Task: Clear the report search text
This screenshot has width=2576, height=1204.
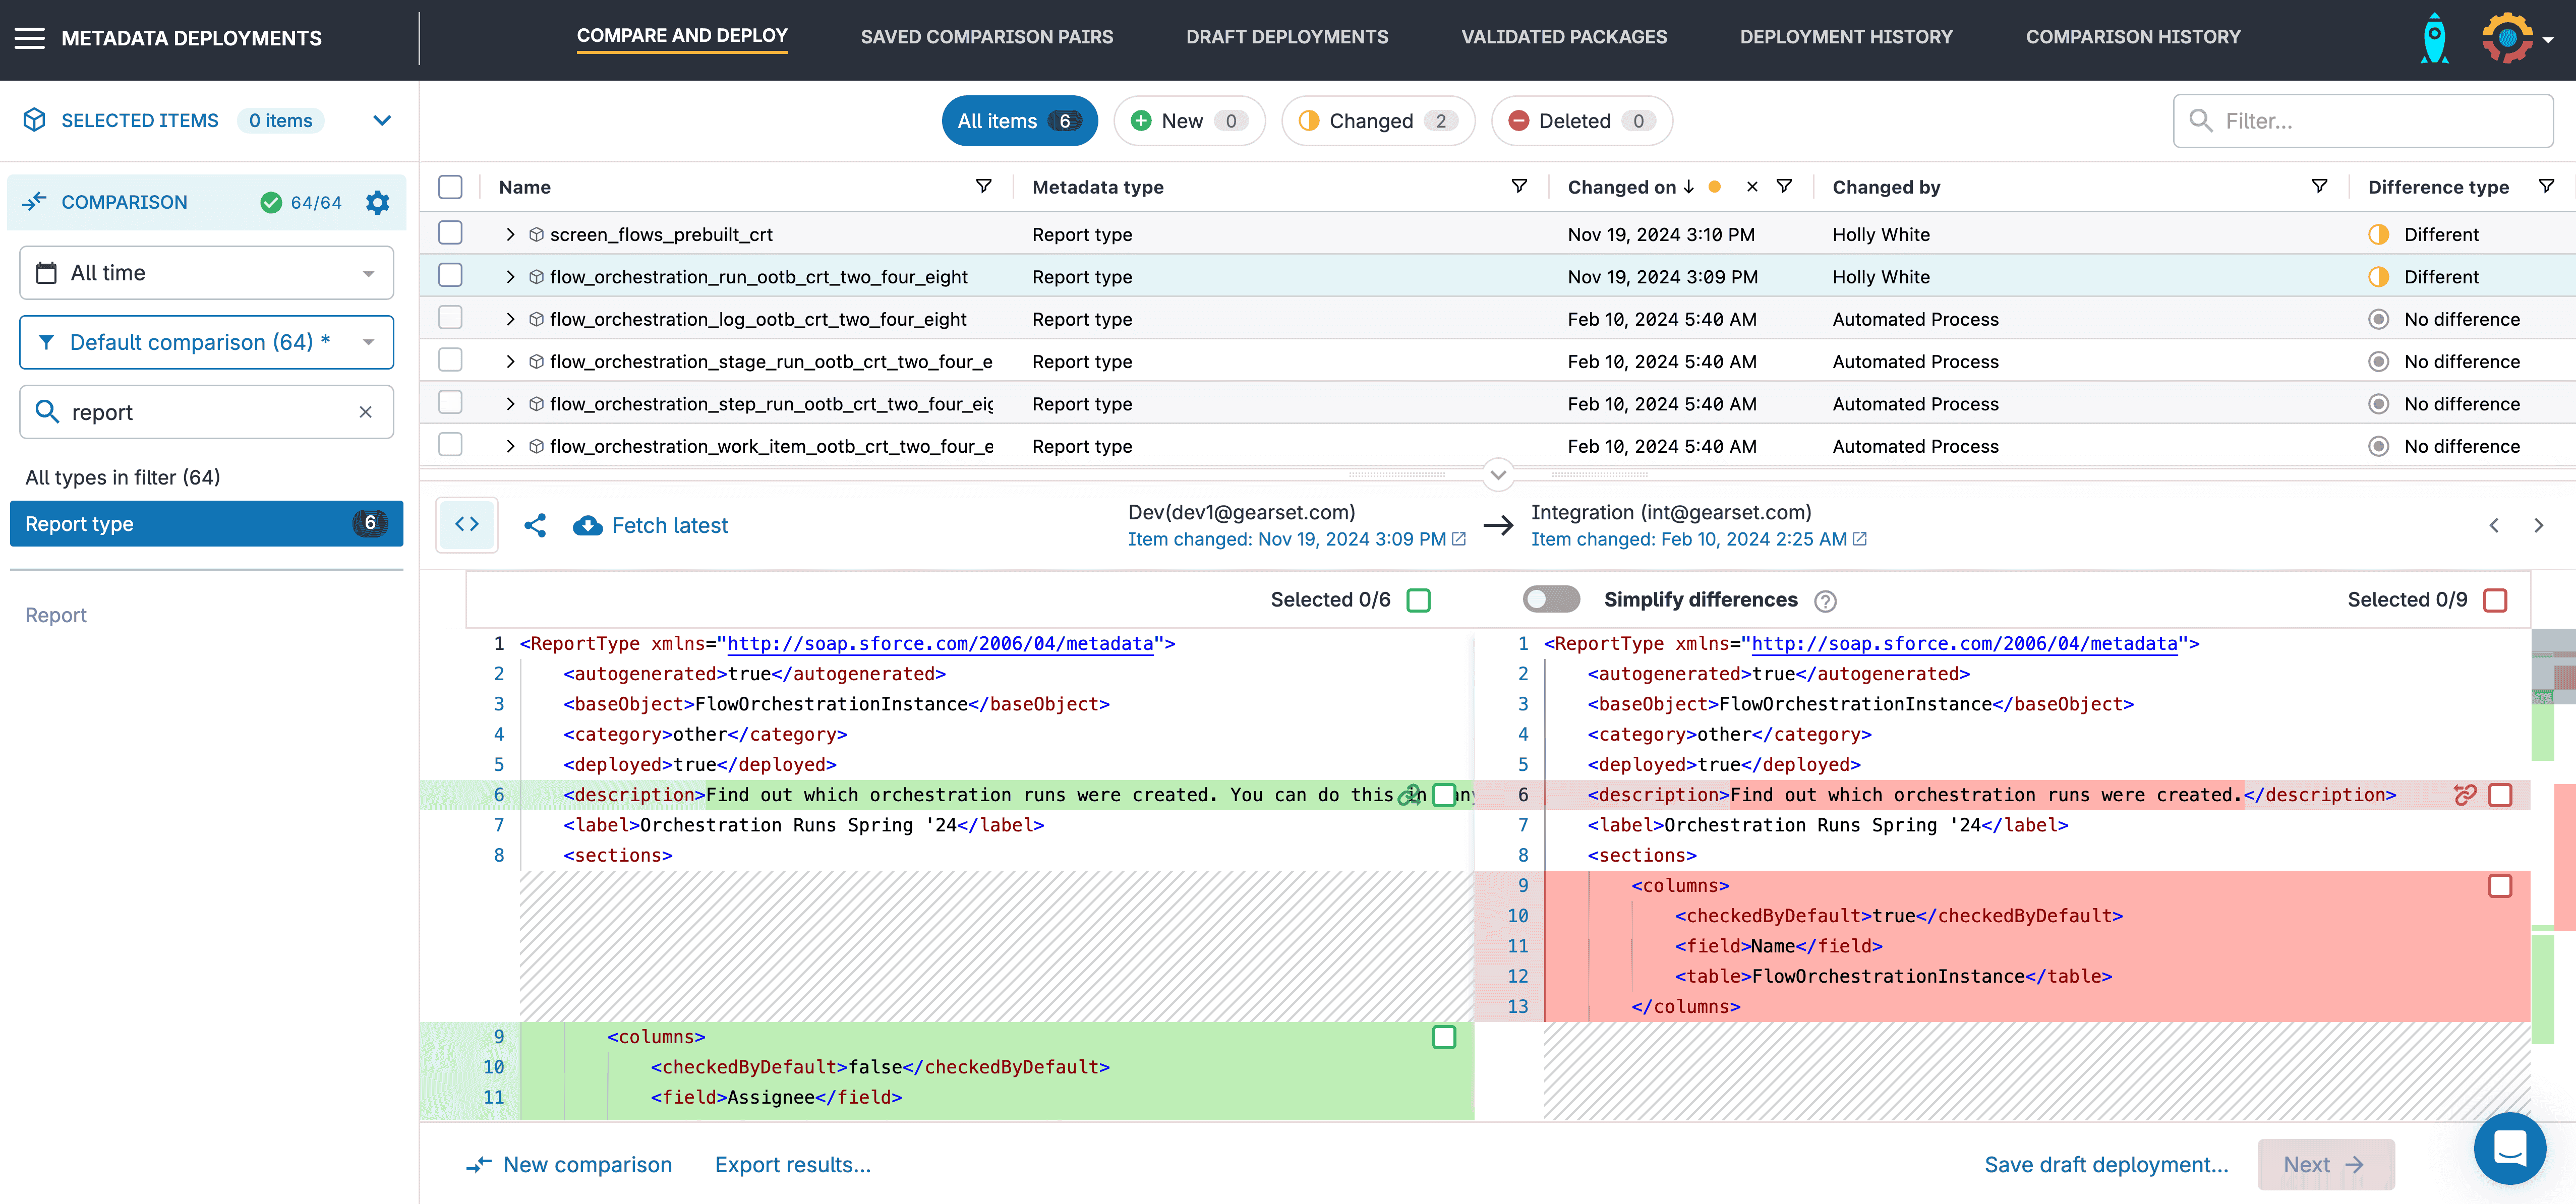Action: click(365, 412)
